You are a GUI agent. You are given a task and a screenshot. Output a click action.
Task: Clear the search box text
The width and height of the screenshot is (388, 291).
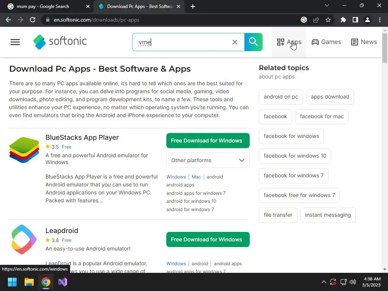235,42
